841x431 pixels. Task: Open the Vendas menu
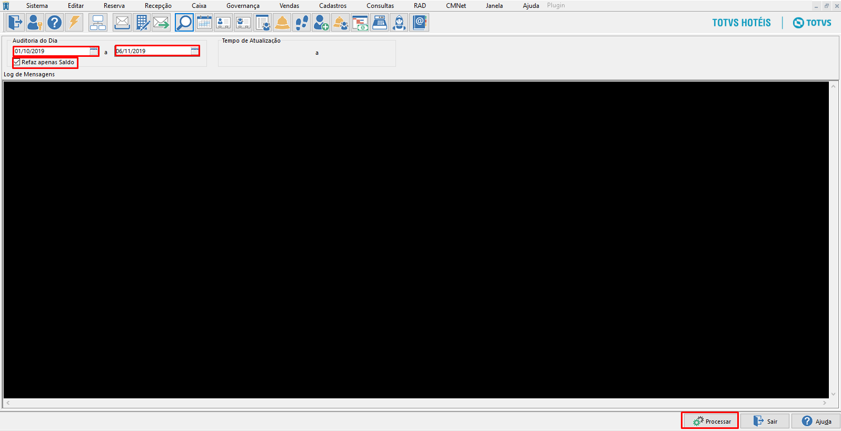[x=289, y=6]
